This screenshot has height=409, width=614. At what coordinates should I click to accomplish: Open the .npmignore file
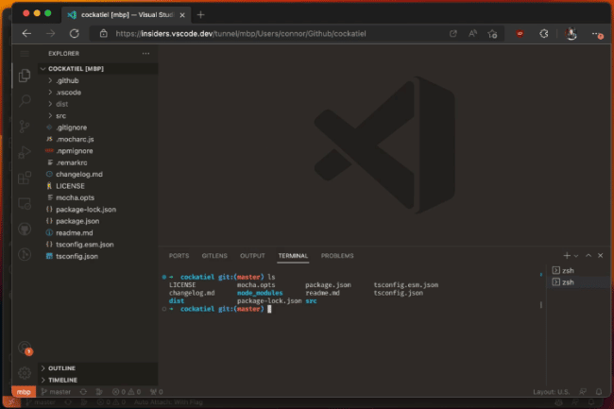point(98,151)
